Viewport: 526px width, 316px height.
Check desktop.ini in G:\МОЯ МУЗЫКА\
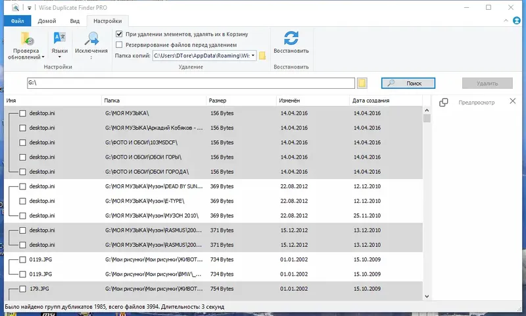click(x=22, y=113)
